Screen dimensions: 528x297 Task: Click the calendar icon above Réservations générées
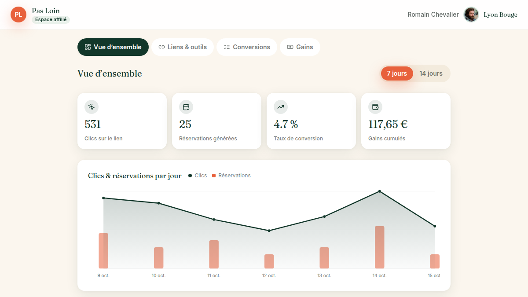click(186, 107)
